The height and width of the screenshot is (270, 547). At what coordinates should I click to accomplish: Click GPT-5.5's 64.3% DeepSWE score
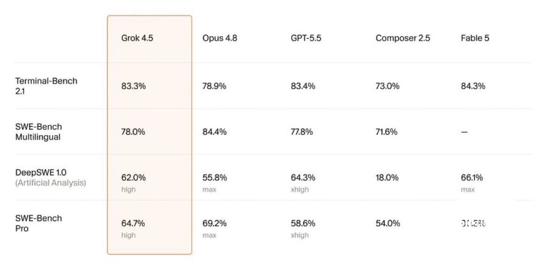pos(303,178)
